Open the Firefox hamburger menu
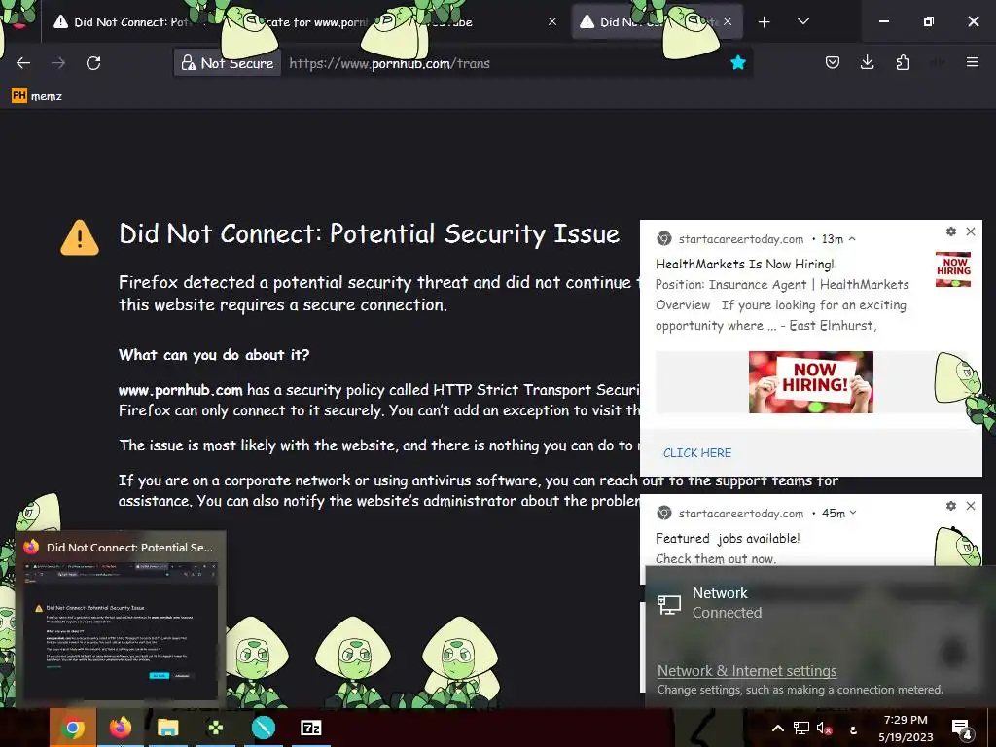 point(972,62)
